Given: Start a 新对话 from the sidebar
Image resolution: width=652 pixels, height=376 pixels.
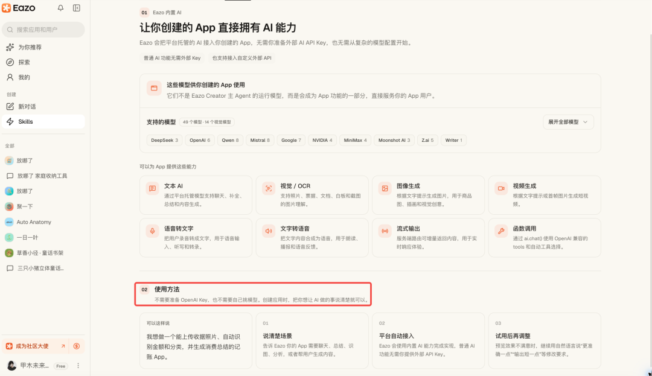Looking at the screenshot, I should point(43,107).
